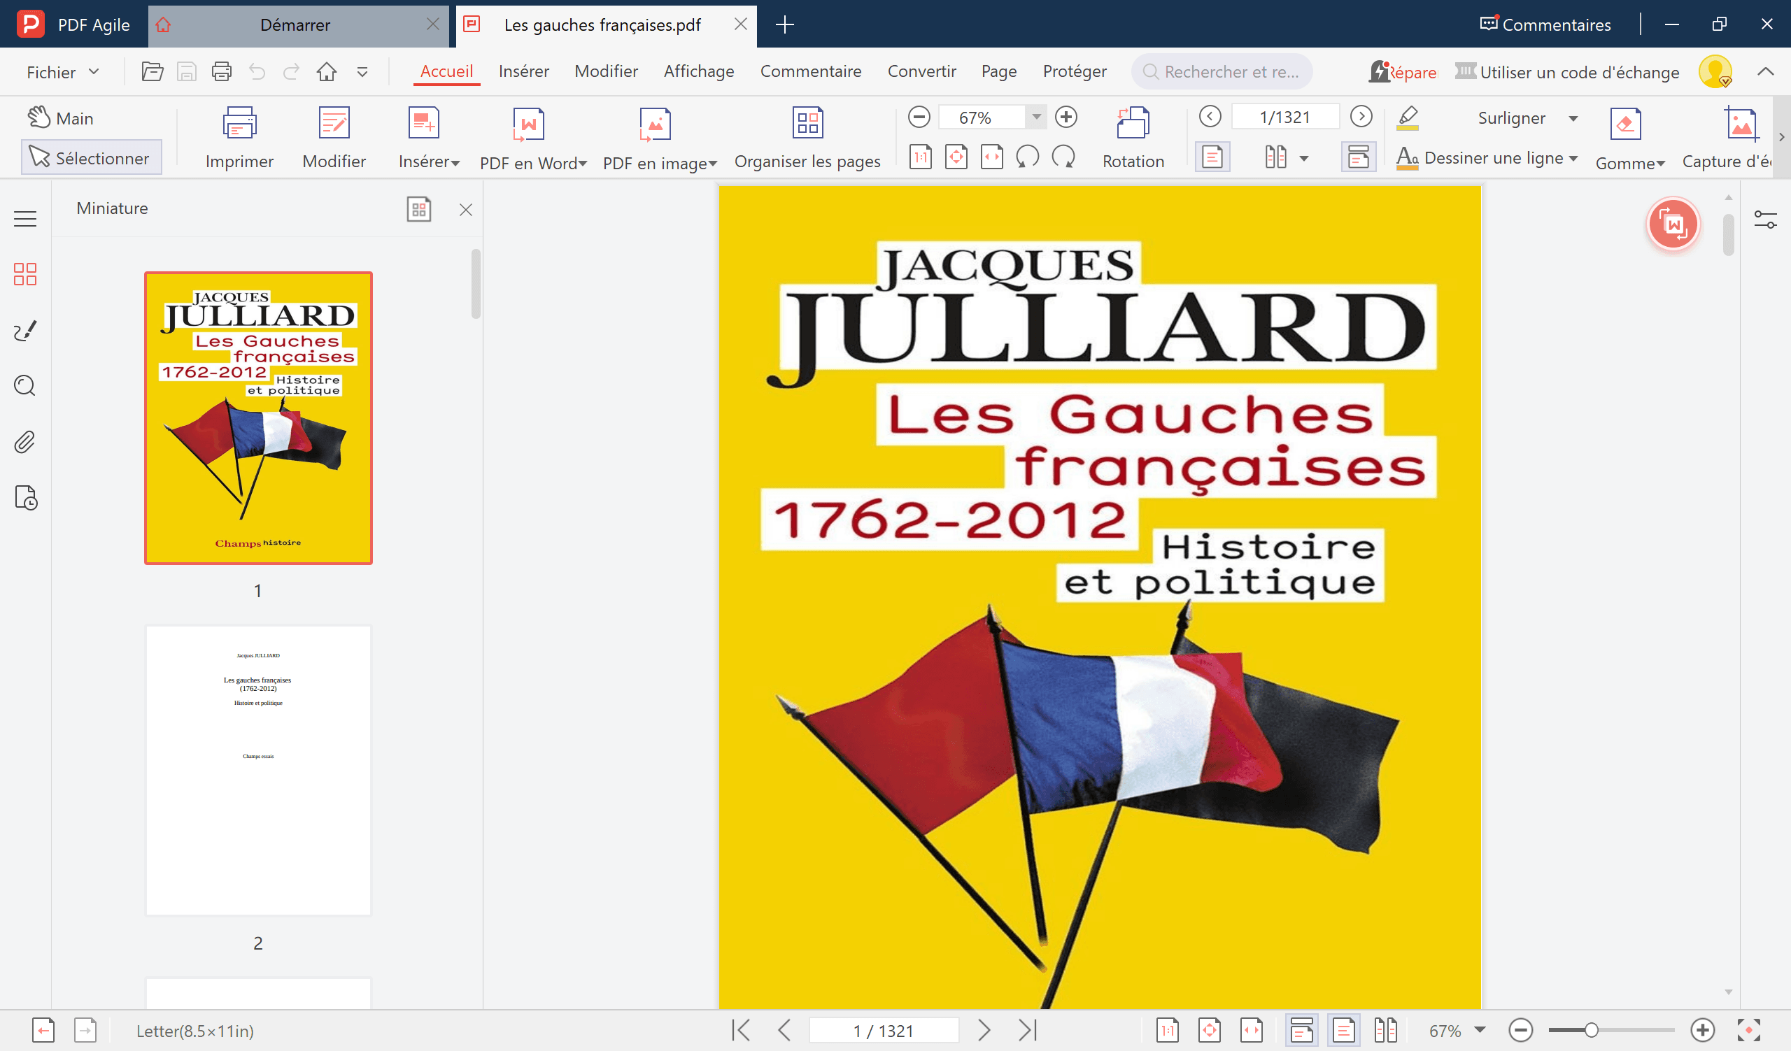Screen dimensions: 1791x1051
Task: Open the Protéger tab
Action: pyautogui.click(x=1075, y=71)
